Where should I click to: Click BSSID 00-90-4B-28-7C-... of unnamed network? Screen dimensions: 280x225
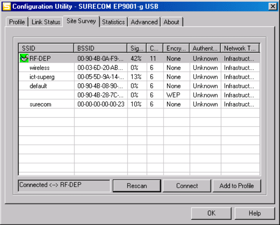[100, 95]
